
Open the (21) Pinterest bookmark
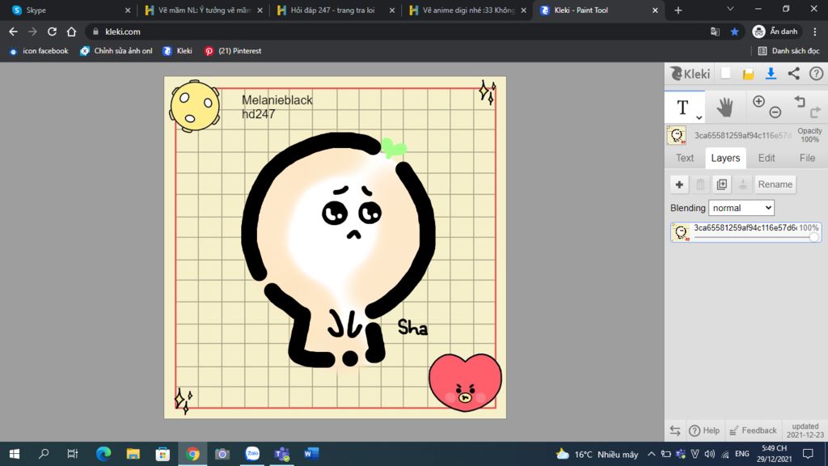233,51
